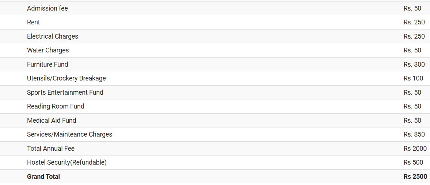Select Hostel Security(Refundable) label
The width and height of the screenshot is (430, 185).
[x=67, y=162]
